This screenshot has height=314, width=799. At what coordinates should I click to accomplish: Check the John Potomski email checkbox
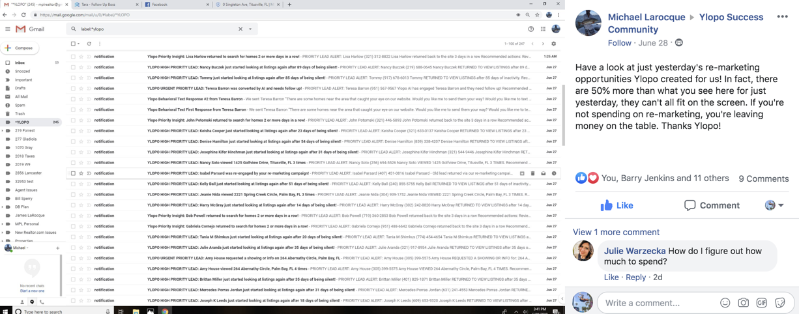(x=73, y=121)
